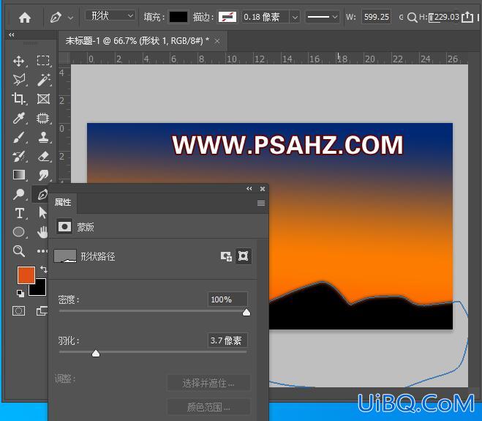Select the Ellipse shape tool

19,232
